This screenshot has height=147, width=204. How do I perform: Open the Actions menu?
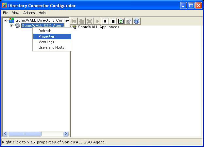29,13
